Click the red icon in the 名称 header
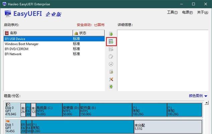The image size is (212, 134). (x=7, y=33)
